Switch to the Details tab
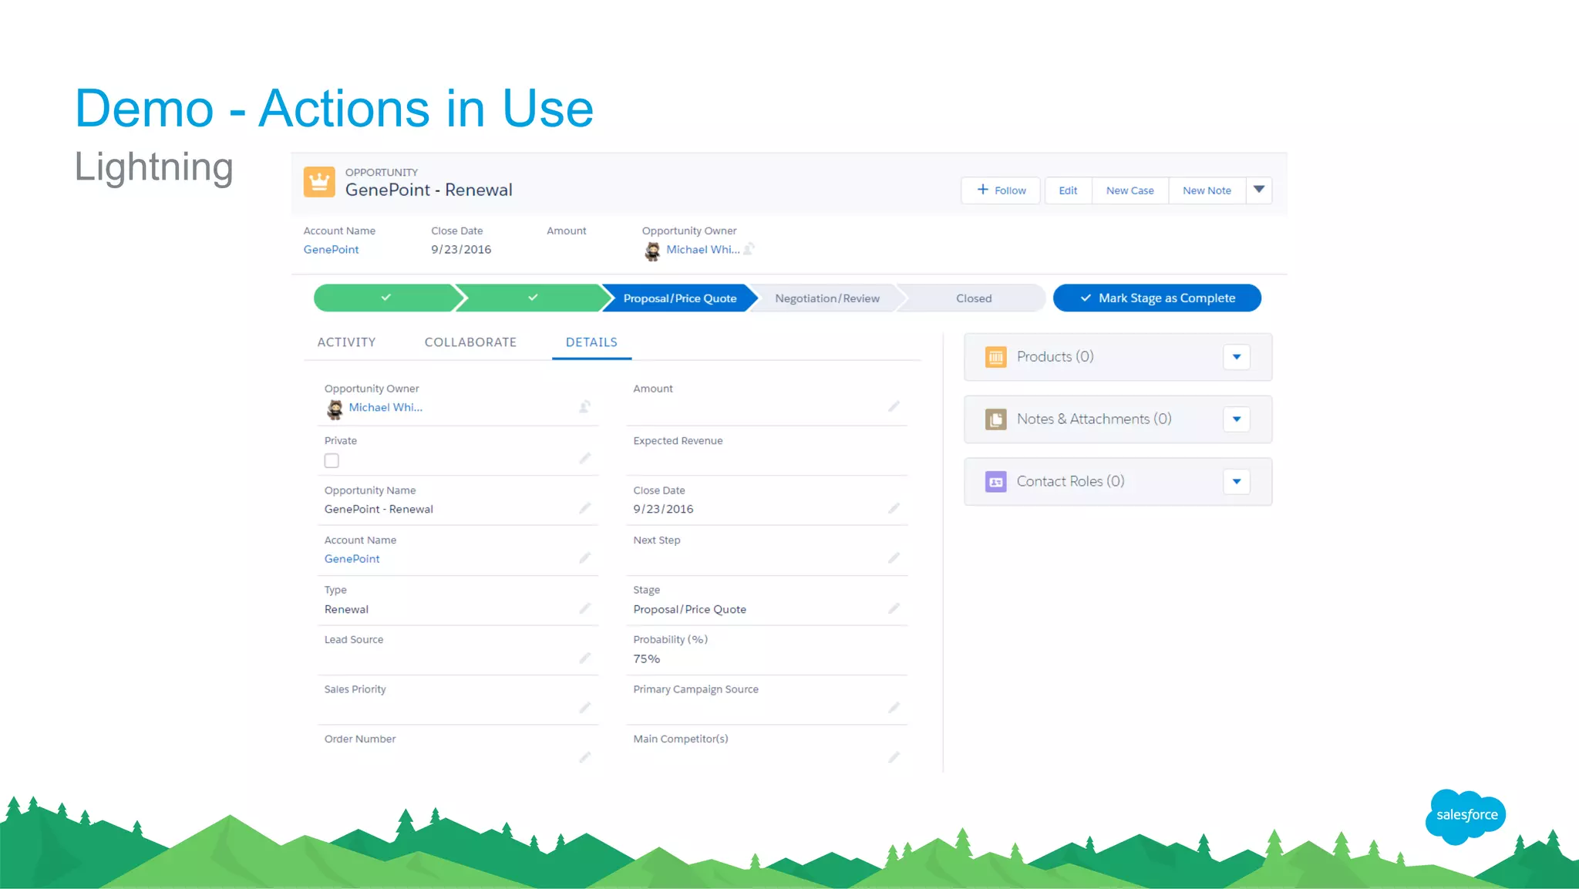This screenshot has width=1579, height=889. [591, 342]
